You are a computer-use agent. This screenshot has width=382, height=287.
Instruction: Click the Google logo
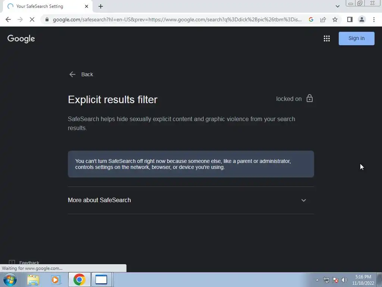(21, 39)
